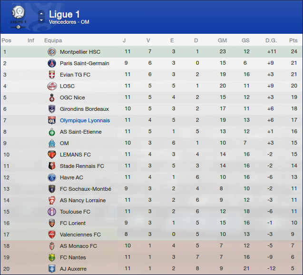This screenshot has height=275, width=303.
Task: Sort table by Pts column header
Action: (293, 40)
